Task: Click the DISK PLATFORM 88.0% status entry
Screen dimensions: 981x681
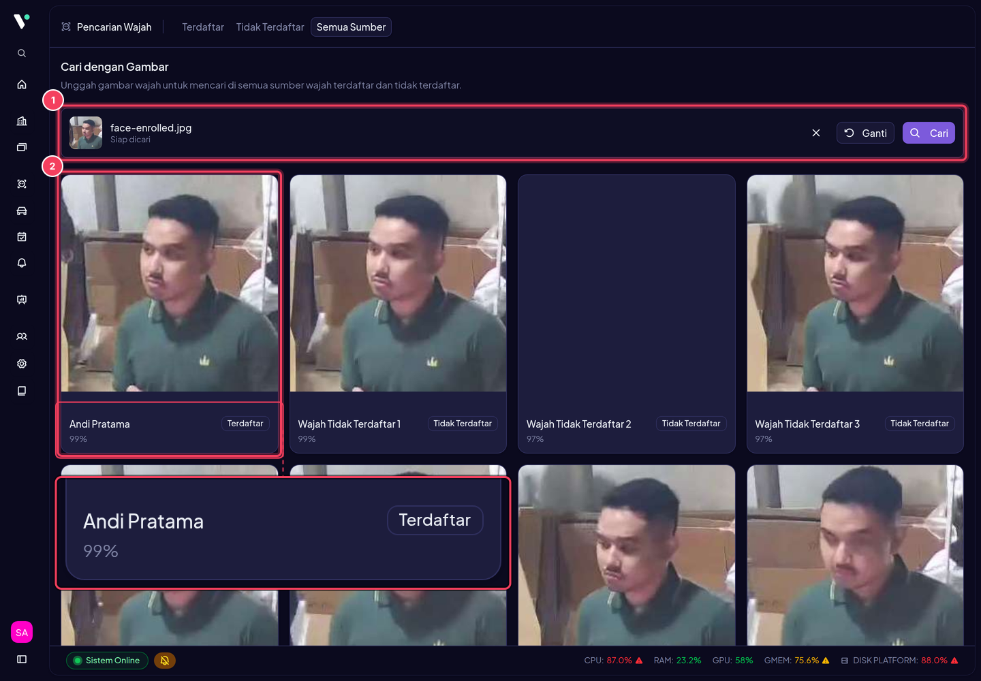Action: 899,661
